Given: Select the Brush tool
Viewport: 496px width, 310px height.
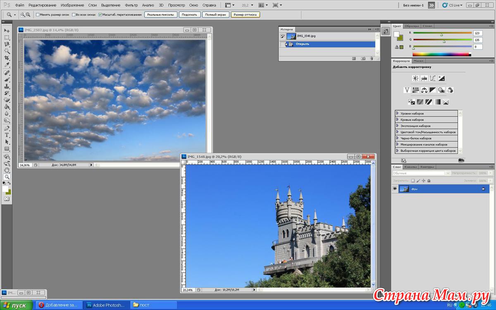Looking at the screenshot, I should point(7,79).
